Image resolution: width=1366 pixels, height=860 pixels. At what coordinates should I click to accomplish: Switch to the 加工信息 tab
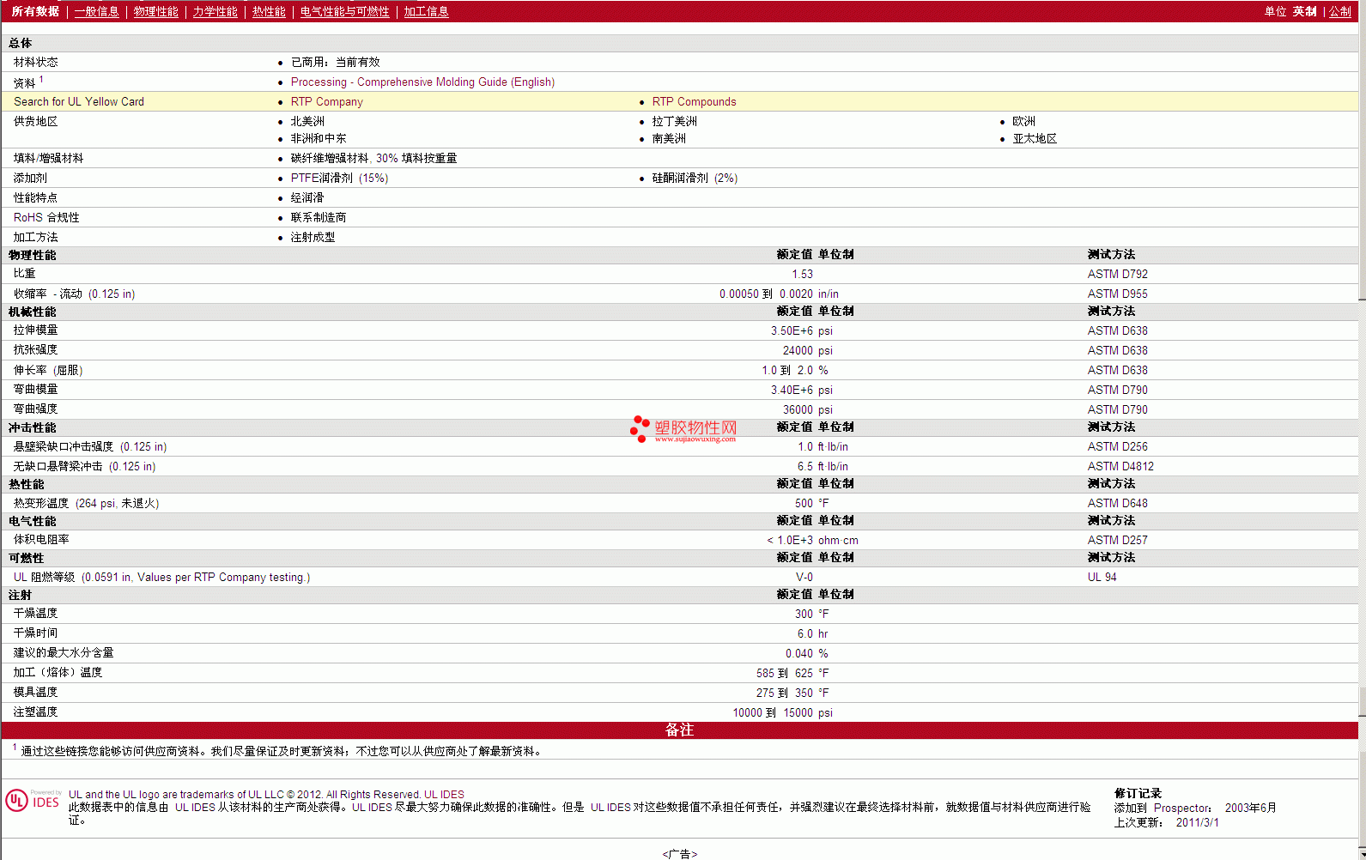point(426,11)
